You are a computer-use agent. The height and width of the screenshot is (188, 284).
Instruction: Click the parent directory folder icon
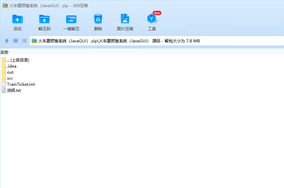[x=4, y=60]
